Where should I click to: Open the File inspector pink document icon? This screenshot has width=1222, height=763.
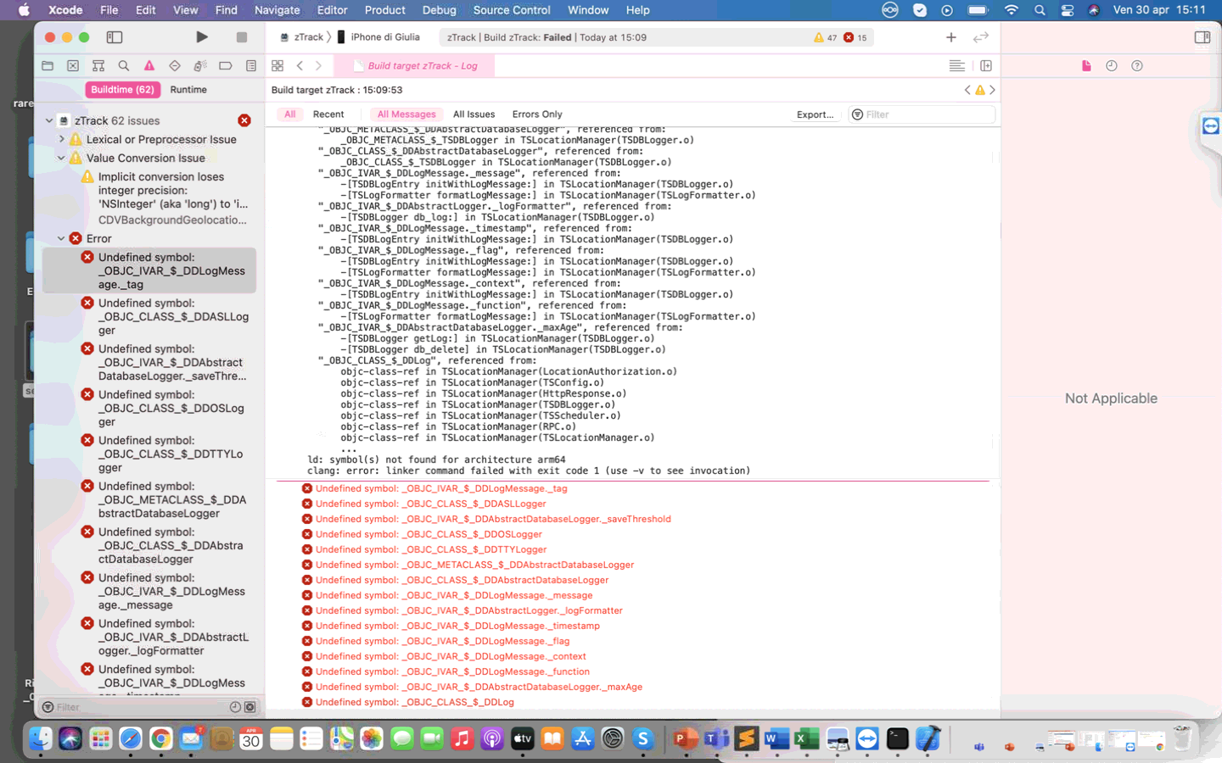coord(1088,64)
